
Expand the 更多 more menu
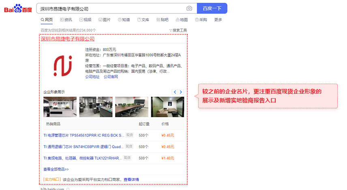[x=218, y=19]
